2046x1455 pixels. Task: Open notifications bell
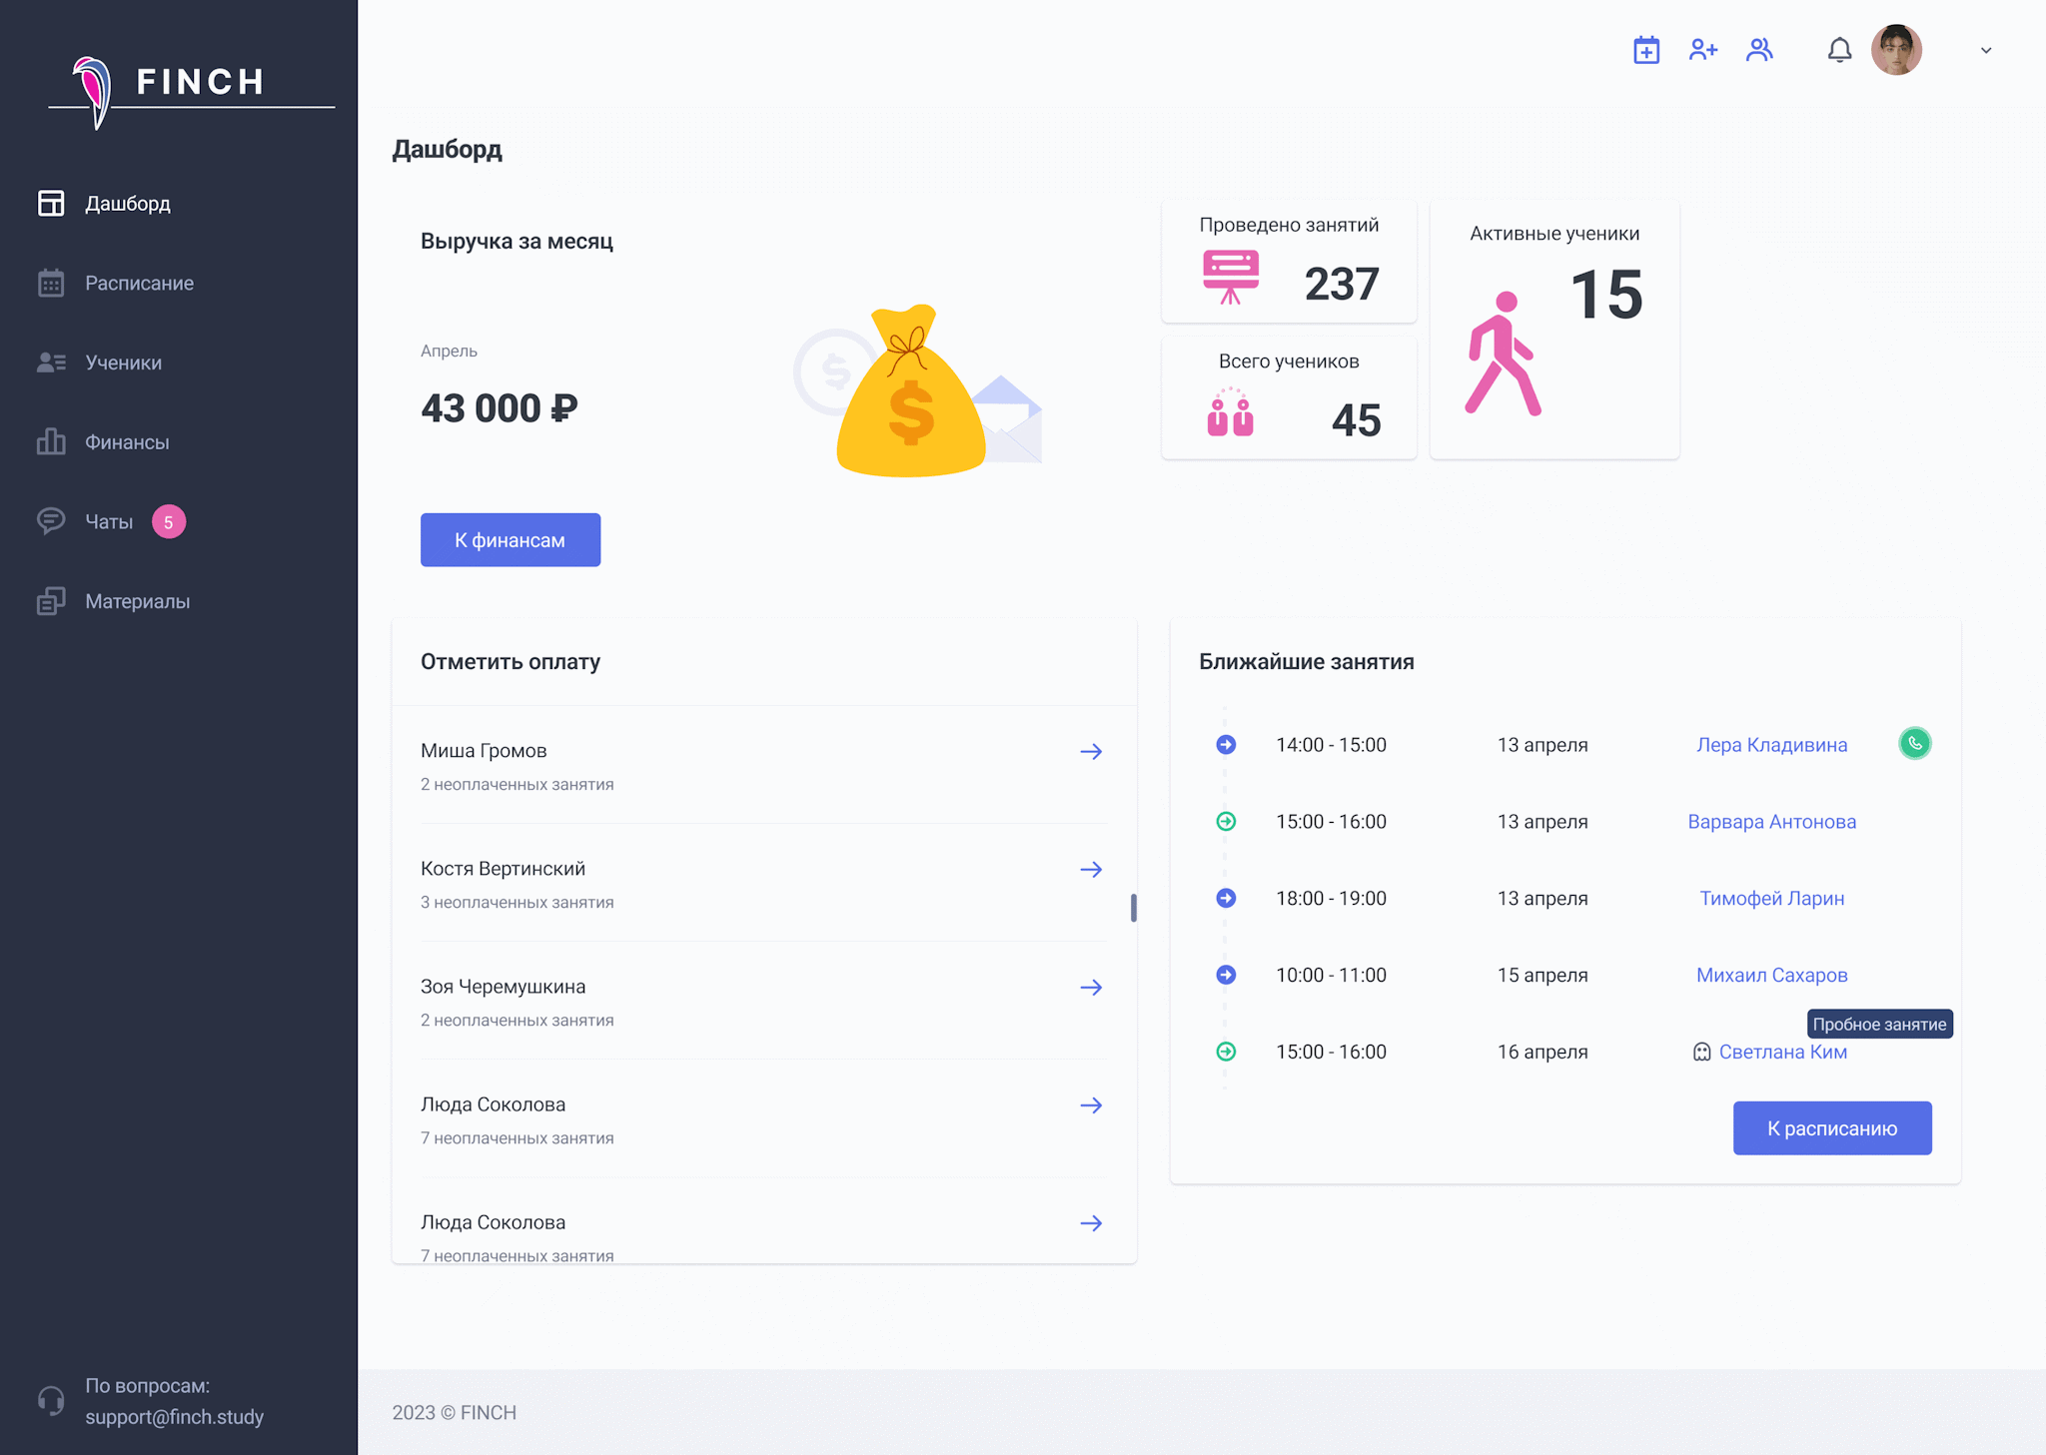pos(1839,50)
